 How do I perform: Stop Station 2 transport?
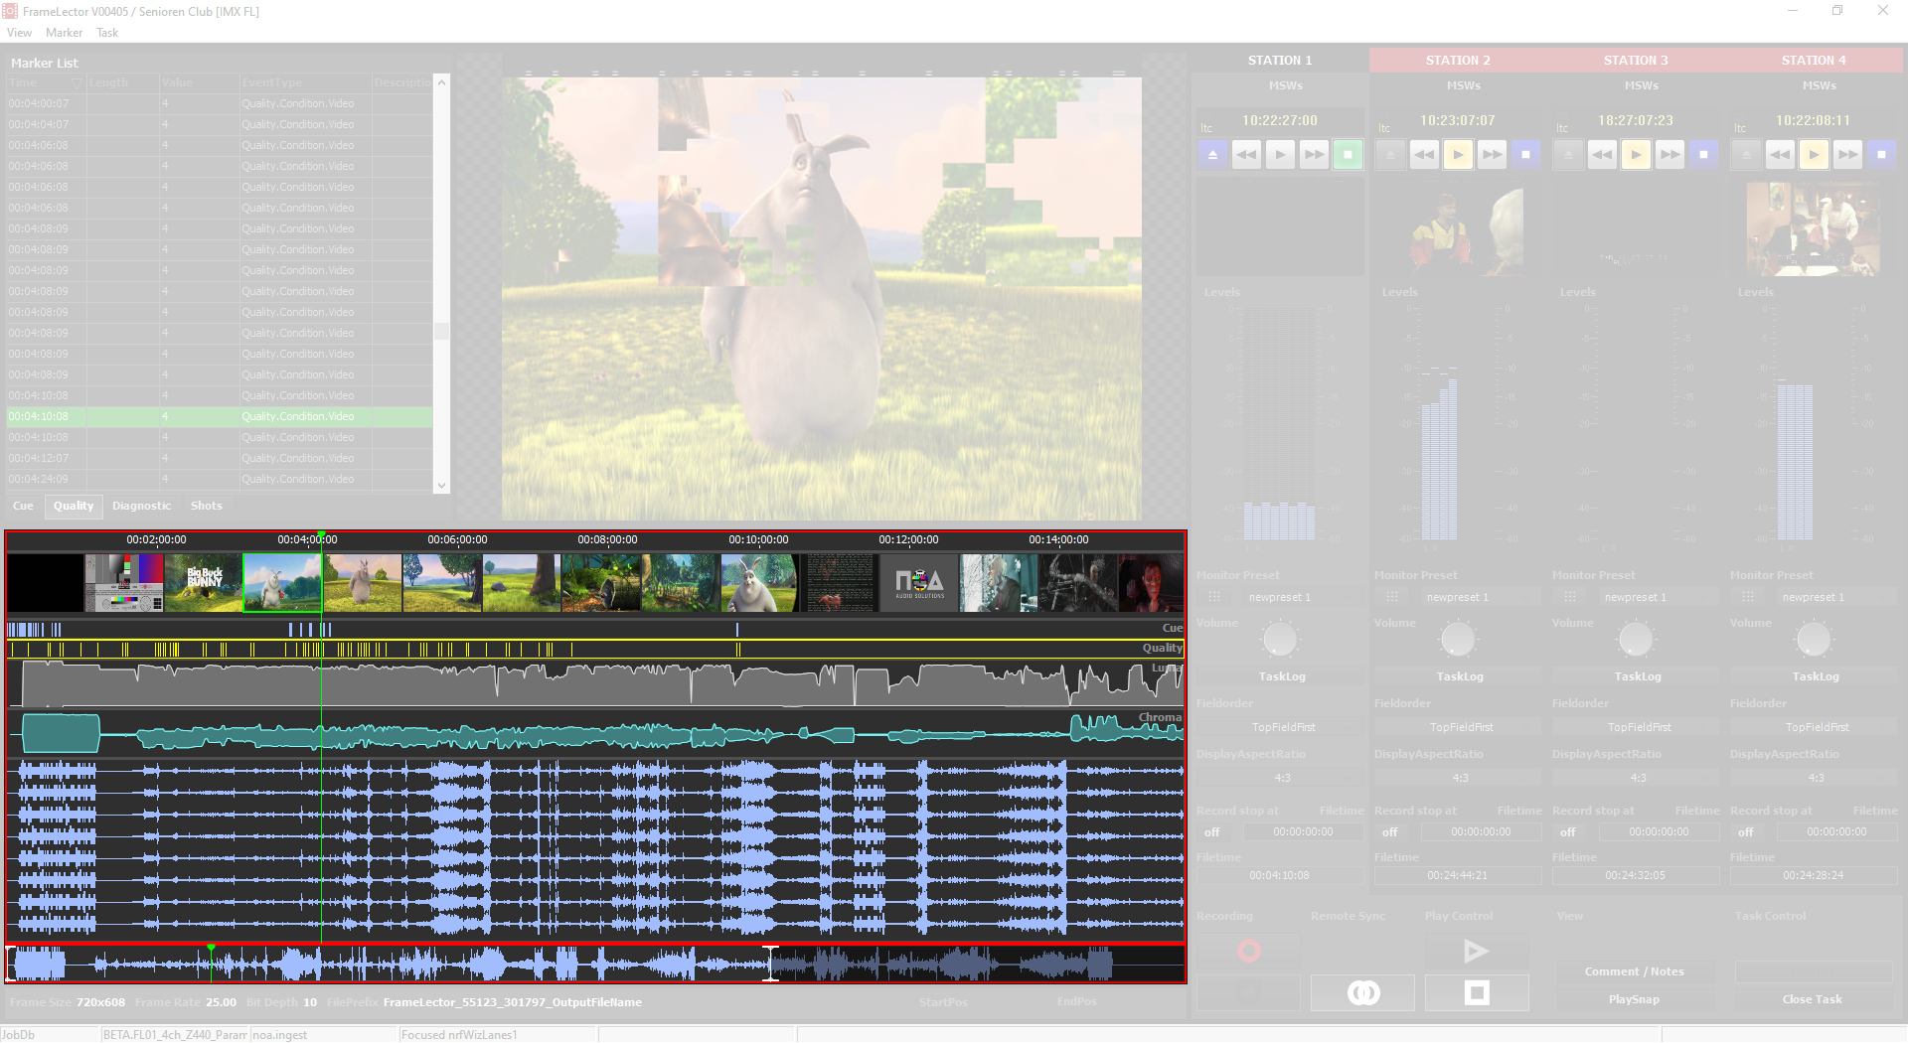click(x=1525, y=155)
